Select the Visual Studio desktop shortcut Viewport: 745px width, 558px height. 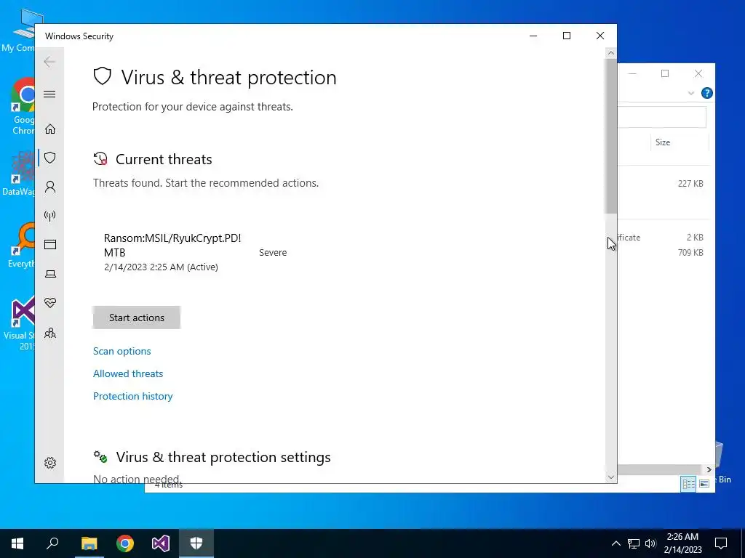click(20, 323)
